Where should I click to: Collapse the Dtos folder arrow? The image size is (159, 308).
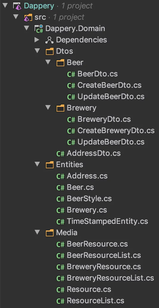click(37, 51)
